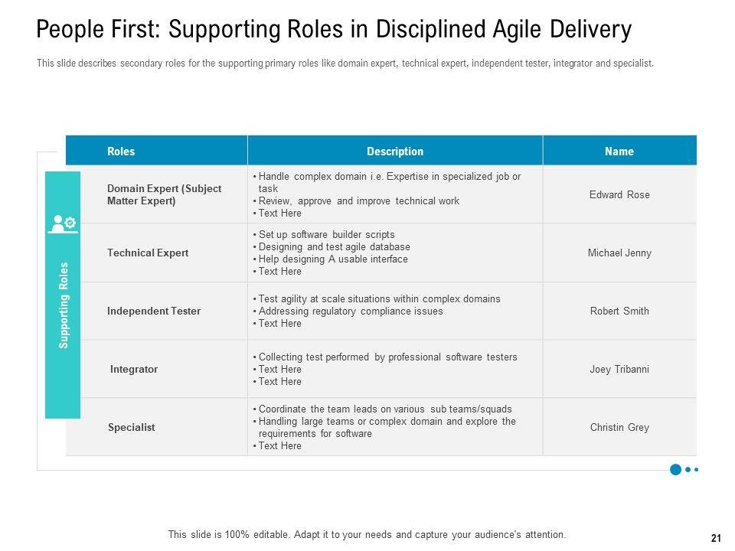Select the Specialist role cell

131,428
